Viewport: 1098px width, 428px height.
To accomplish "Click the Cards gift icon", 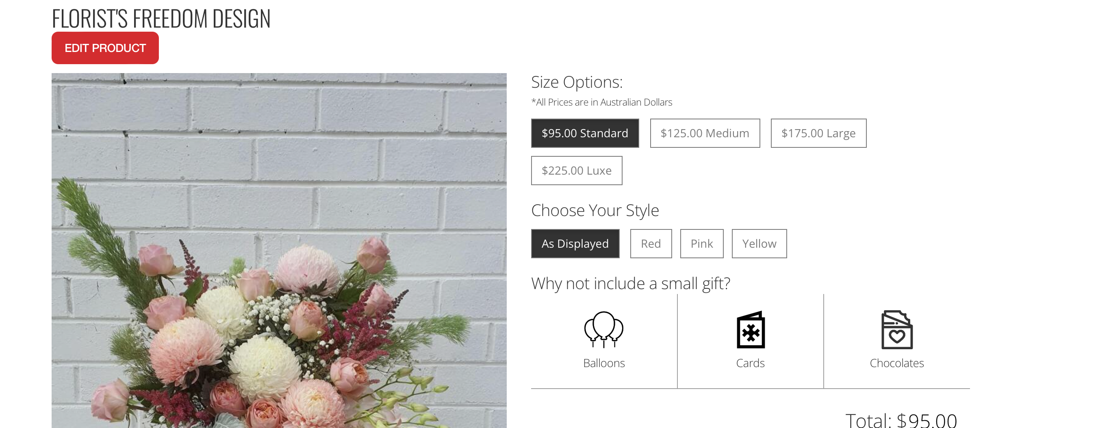I will pos(751,330).
